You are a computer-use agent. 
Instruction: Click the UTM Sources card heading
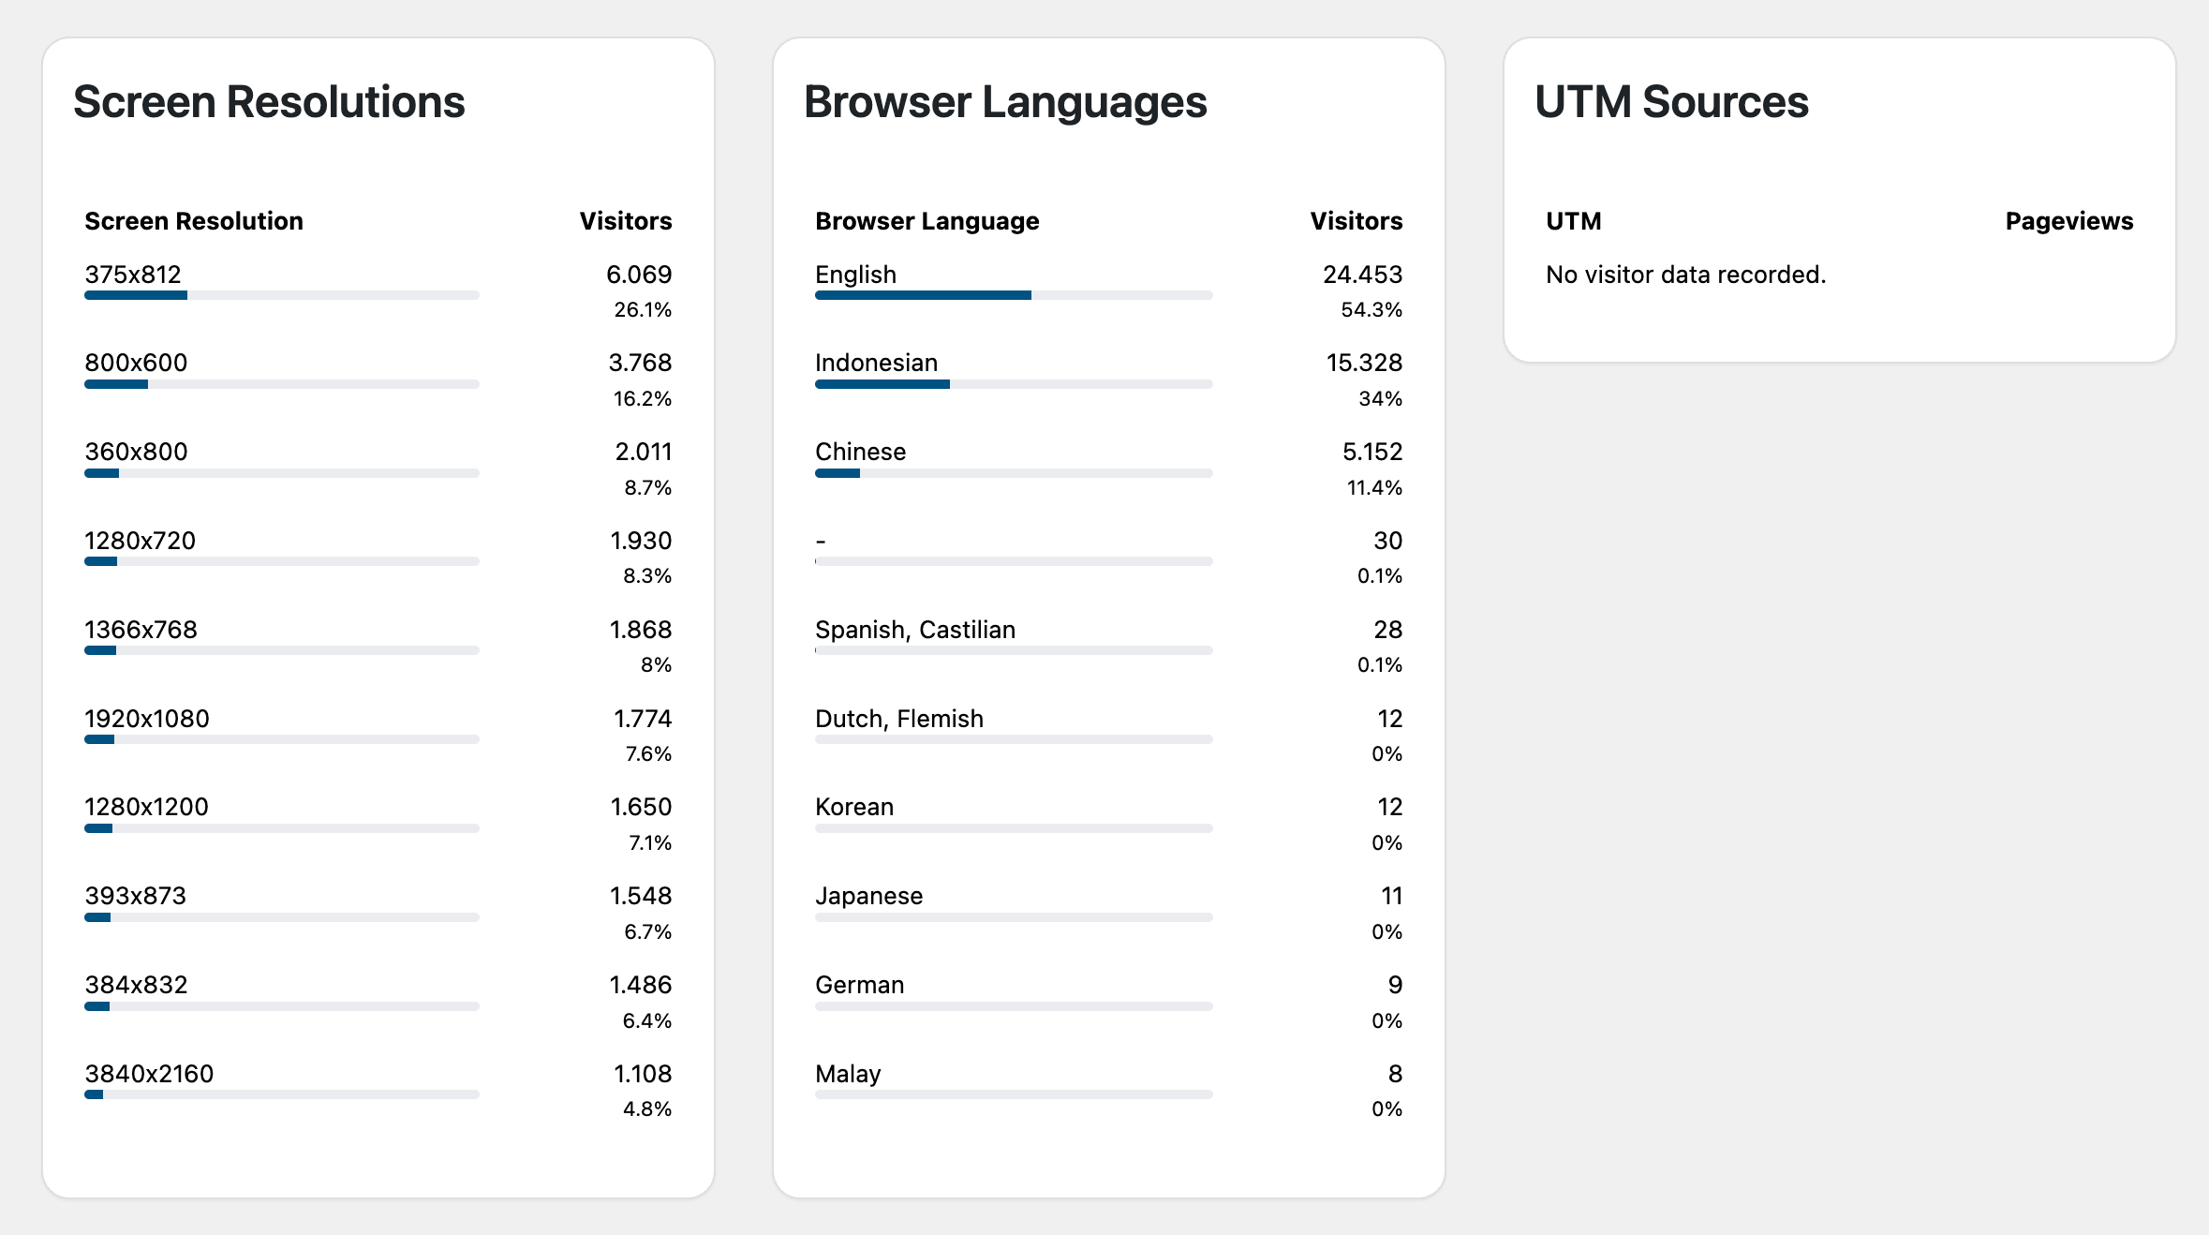pos(1671,102)
